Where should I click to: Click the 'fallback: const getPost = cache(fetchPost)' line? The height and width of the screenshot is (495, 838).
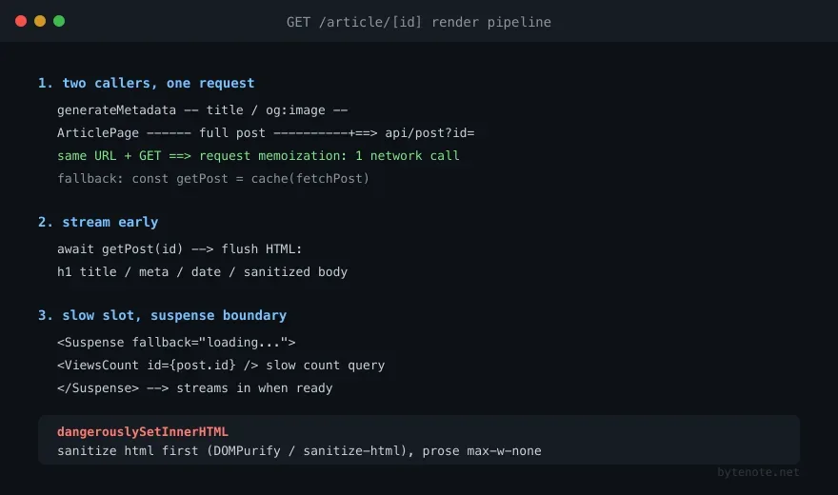coord(213,178)
